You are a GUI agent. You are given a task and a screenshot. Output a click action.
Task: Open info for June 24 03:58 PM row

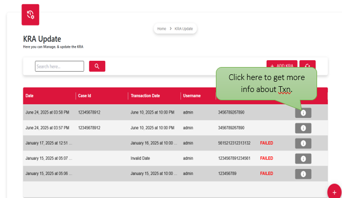pos(303,113)
